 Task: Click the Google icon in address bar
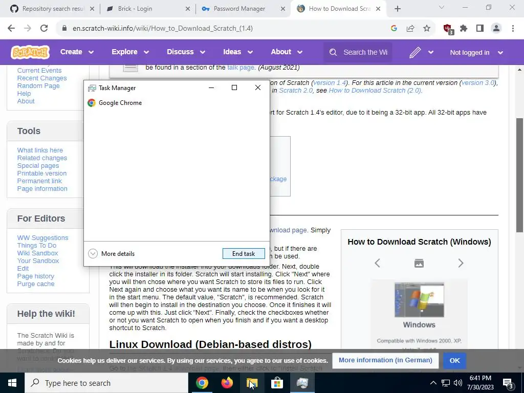394,29
